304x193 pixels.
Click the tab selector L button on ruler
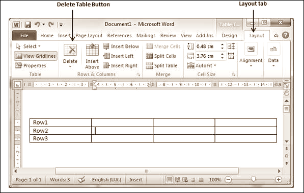(x=18, y=85)
